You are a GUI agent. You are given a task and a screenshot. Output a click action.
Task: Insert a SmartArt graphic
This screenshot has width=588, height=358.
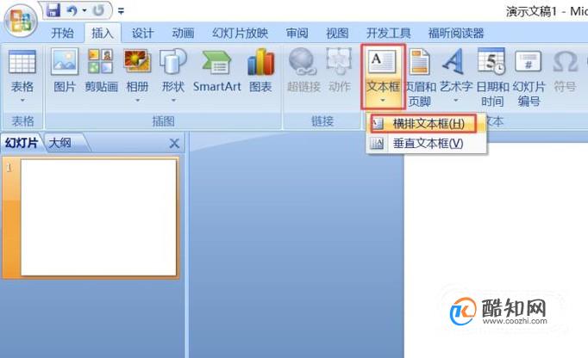[216, 71]
